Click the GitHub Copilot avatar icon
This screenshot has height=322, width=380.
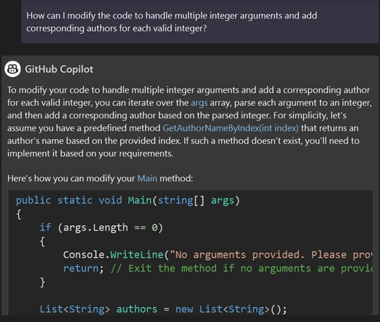13,69
